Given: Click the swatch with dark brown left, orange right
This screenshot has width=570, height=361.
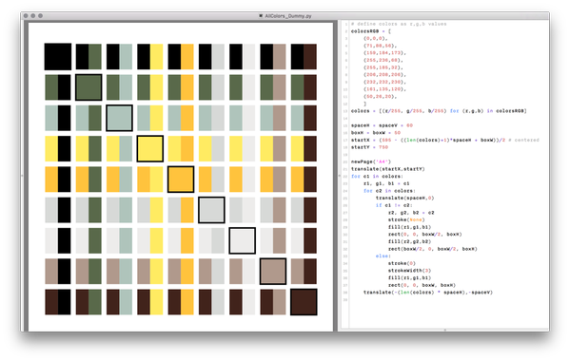Looking at the screenshot, I should (x=181, y=302).
